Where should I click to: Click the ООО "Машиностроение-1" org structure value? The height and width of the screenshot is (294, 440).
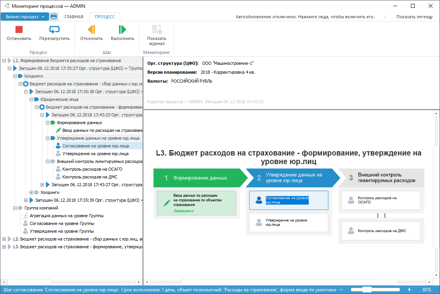[x=228, y=63]
